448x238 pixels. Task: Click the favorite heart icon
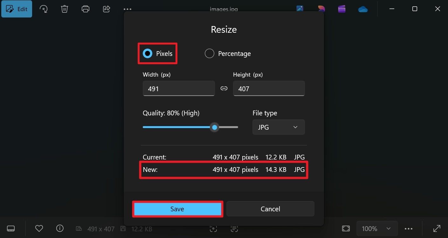click(39, 228)
